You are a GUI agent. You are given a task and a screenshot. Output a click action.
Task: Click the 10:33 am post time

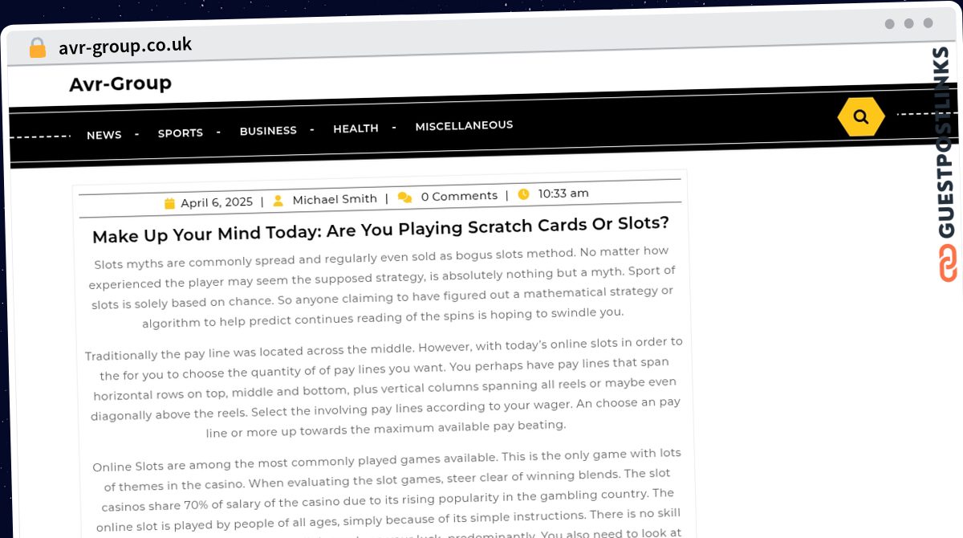[563, 193]
